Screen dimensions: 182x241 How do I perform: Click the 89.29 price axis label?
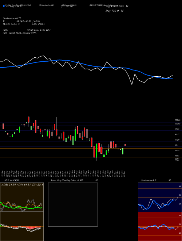177,140
